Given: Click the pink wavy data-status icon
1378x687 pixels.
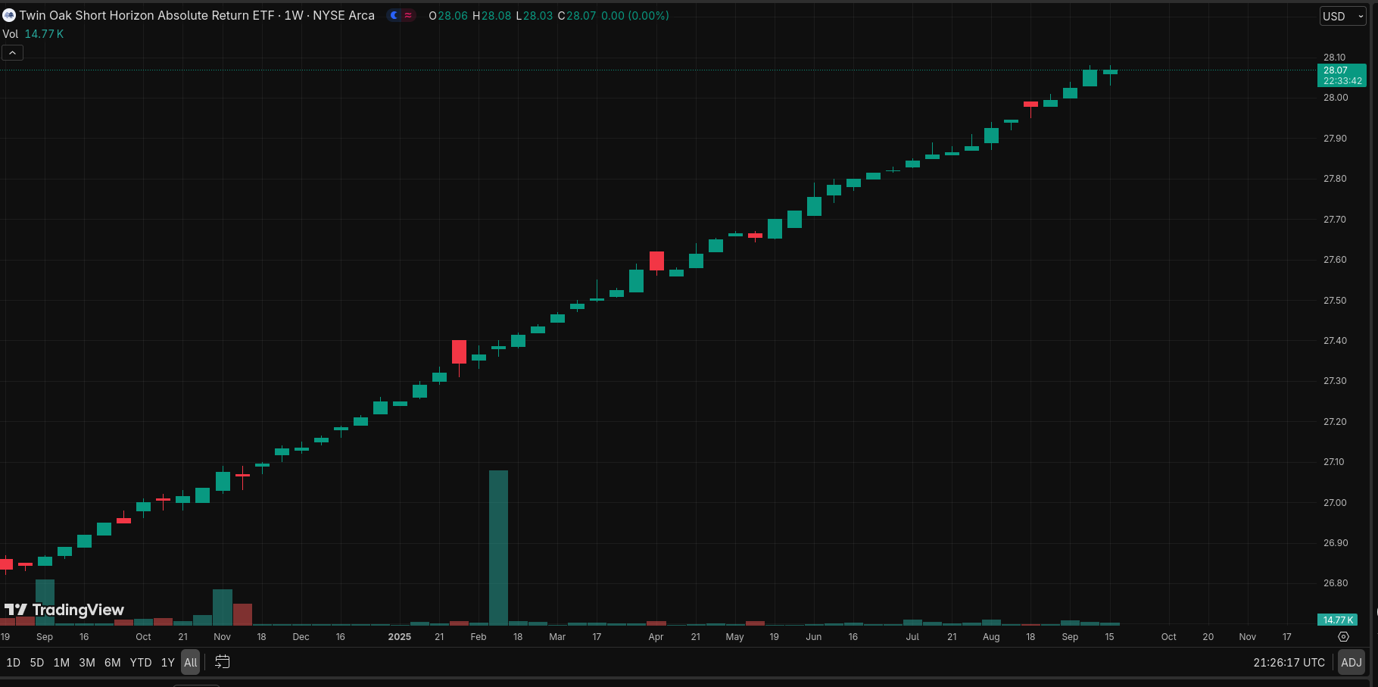Looking at the screenshot, I should pyautogui.click(x=408, y=15).
